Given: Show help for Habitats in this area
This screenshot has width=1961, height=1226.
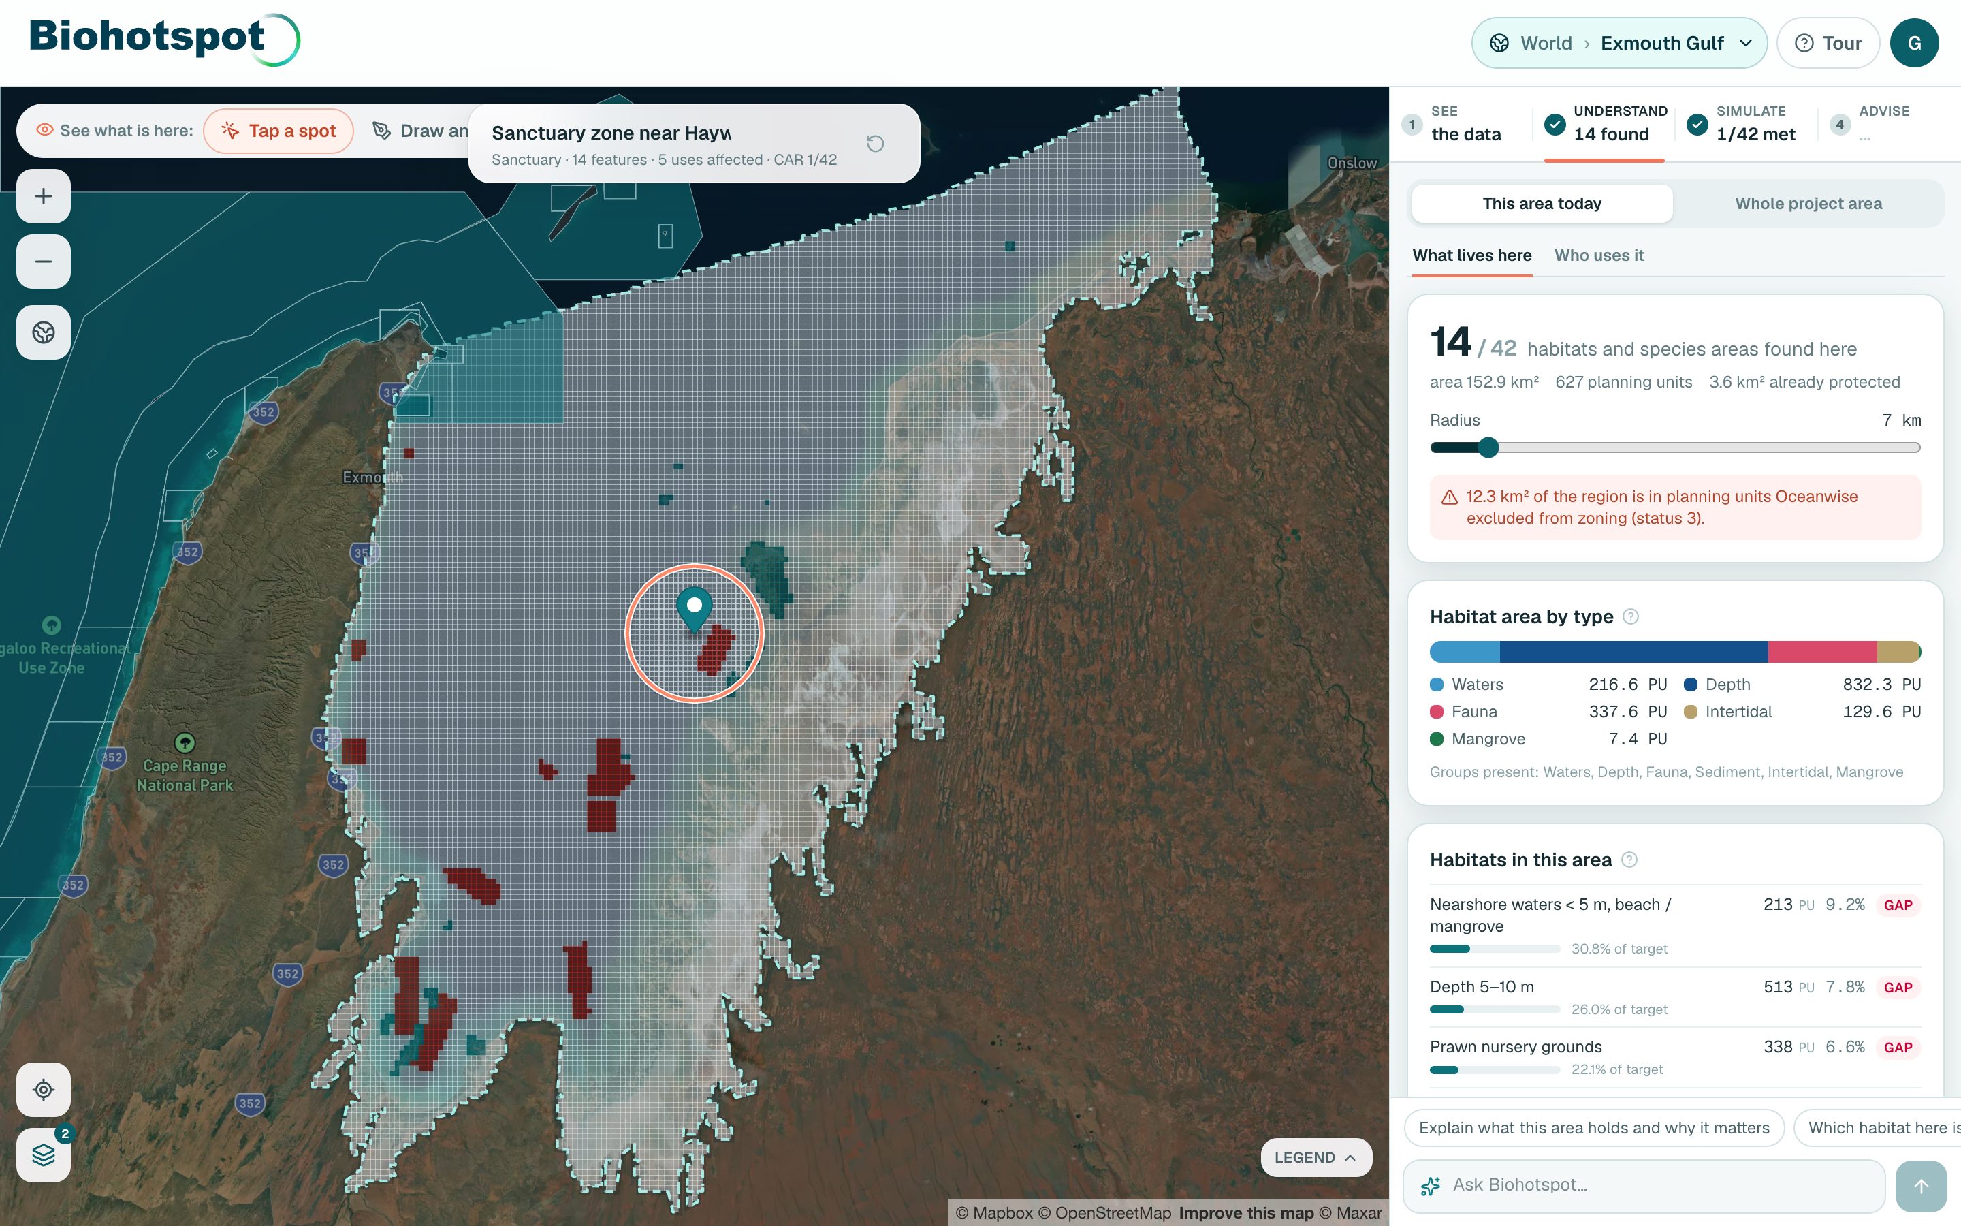Looking at the screenshot, I should coord(1629,860).
